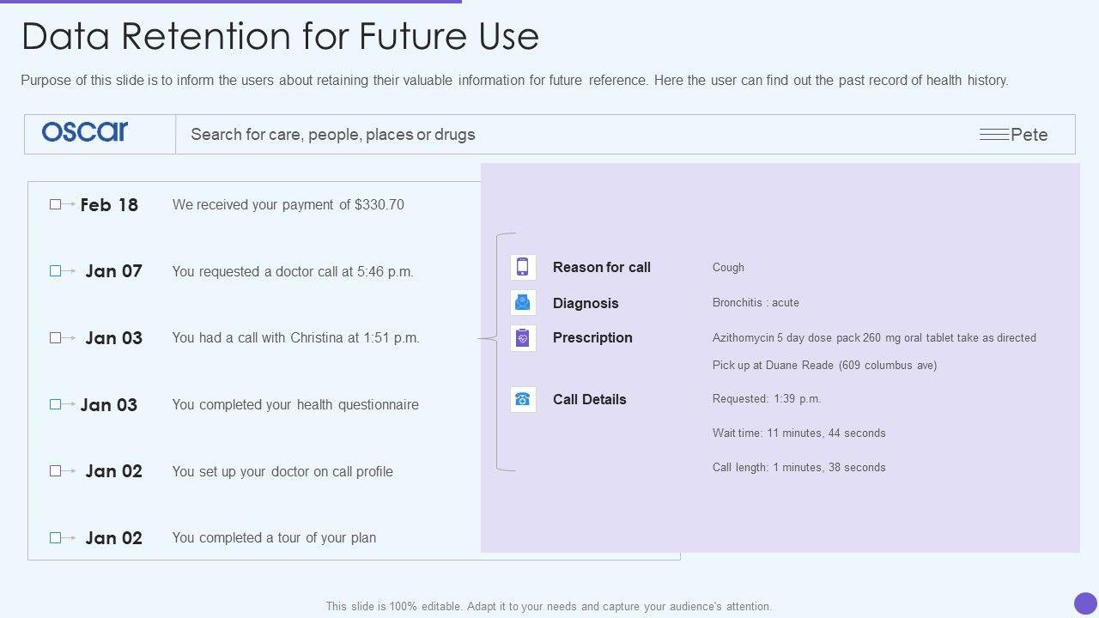Select the Feb 18 date label
The width and height of the screenshot is (1099, 618).
click(109, 205)
